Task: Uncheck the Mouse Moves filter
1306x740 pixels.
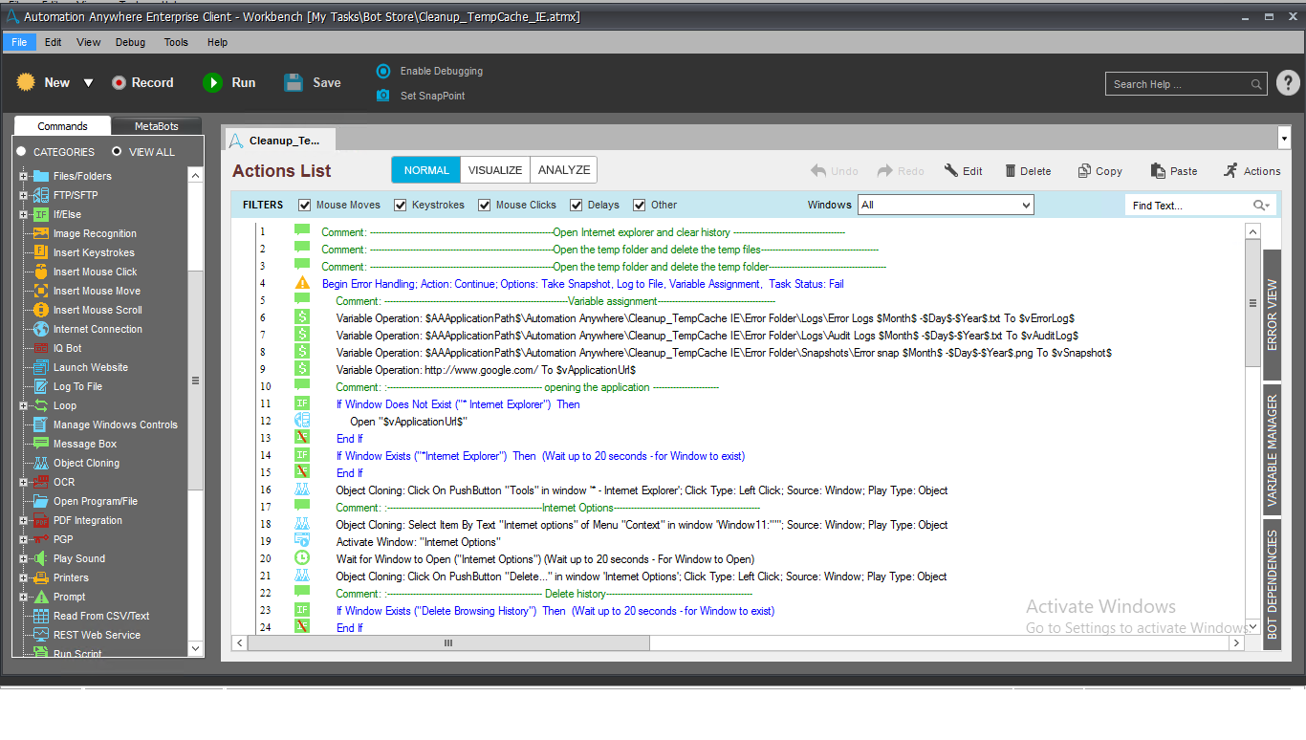Action: coord(305,205)
